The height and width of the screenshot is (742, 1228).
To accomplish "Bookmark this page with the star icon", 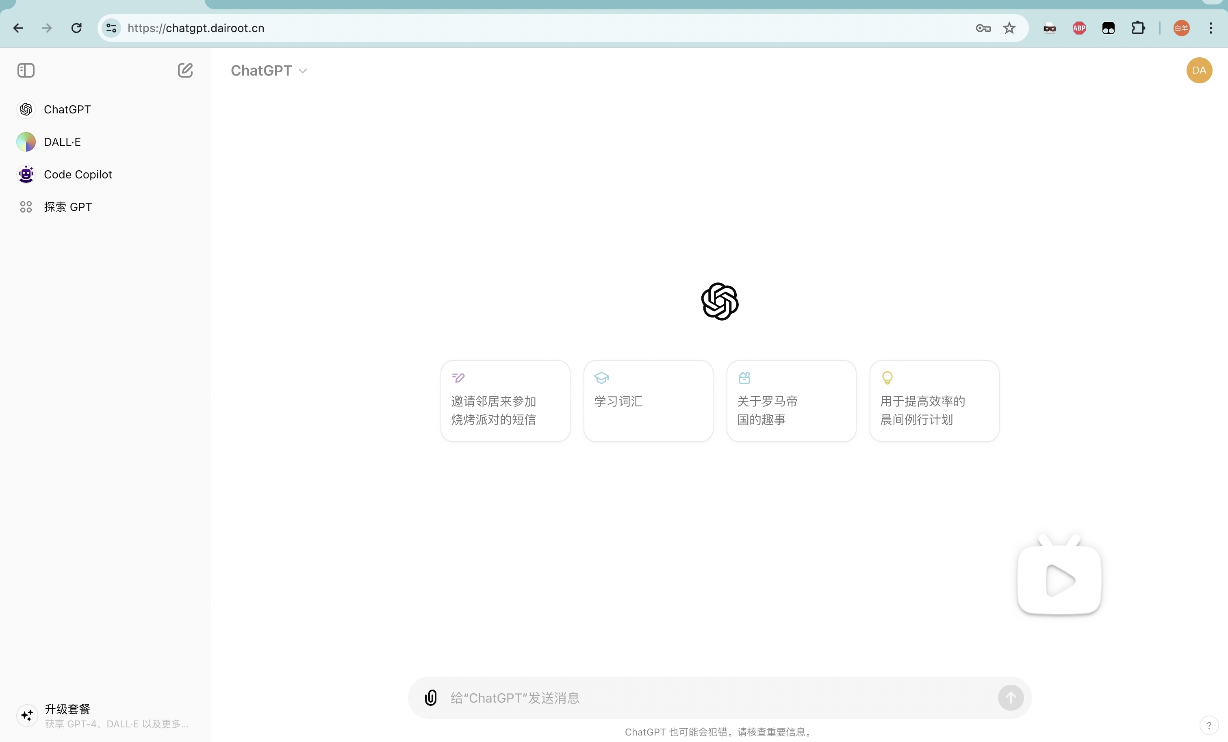I will pos(1009,28).
